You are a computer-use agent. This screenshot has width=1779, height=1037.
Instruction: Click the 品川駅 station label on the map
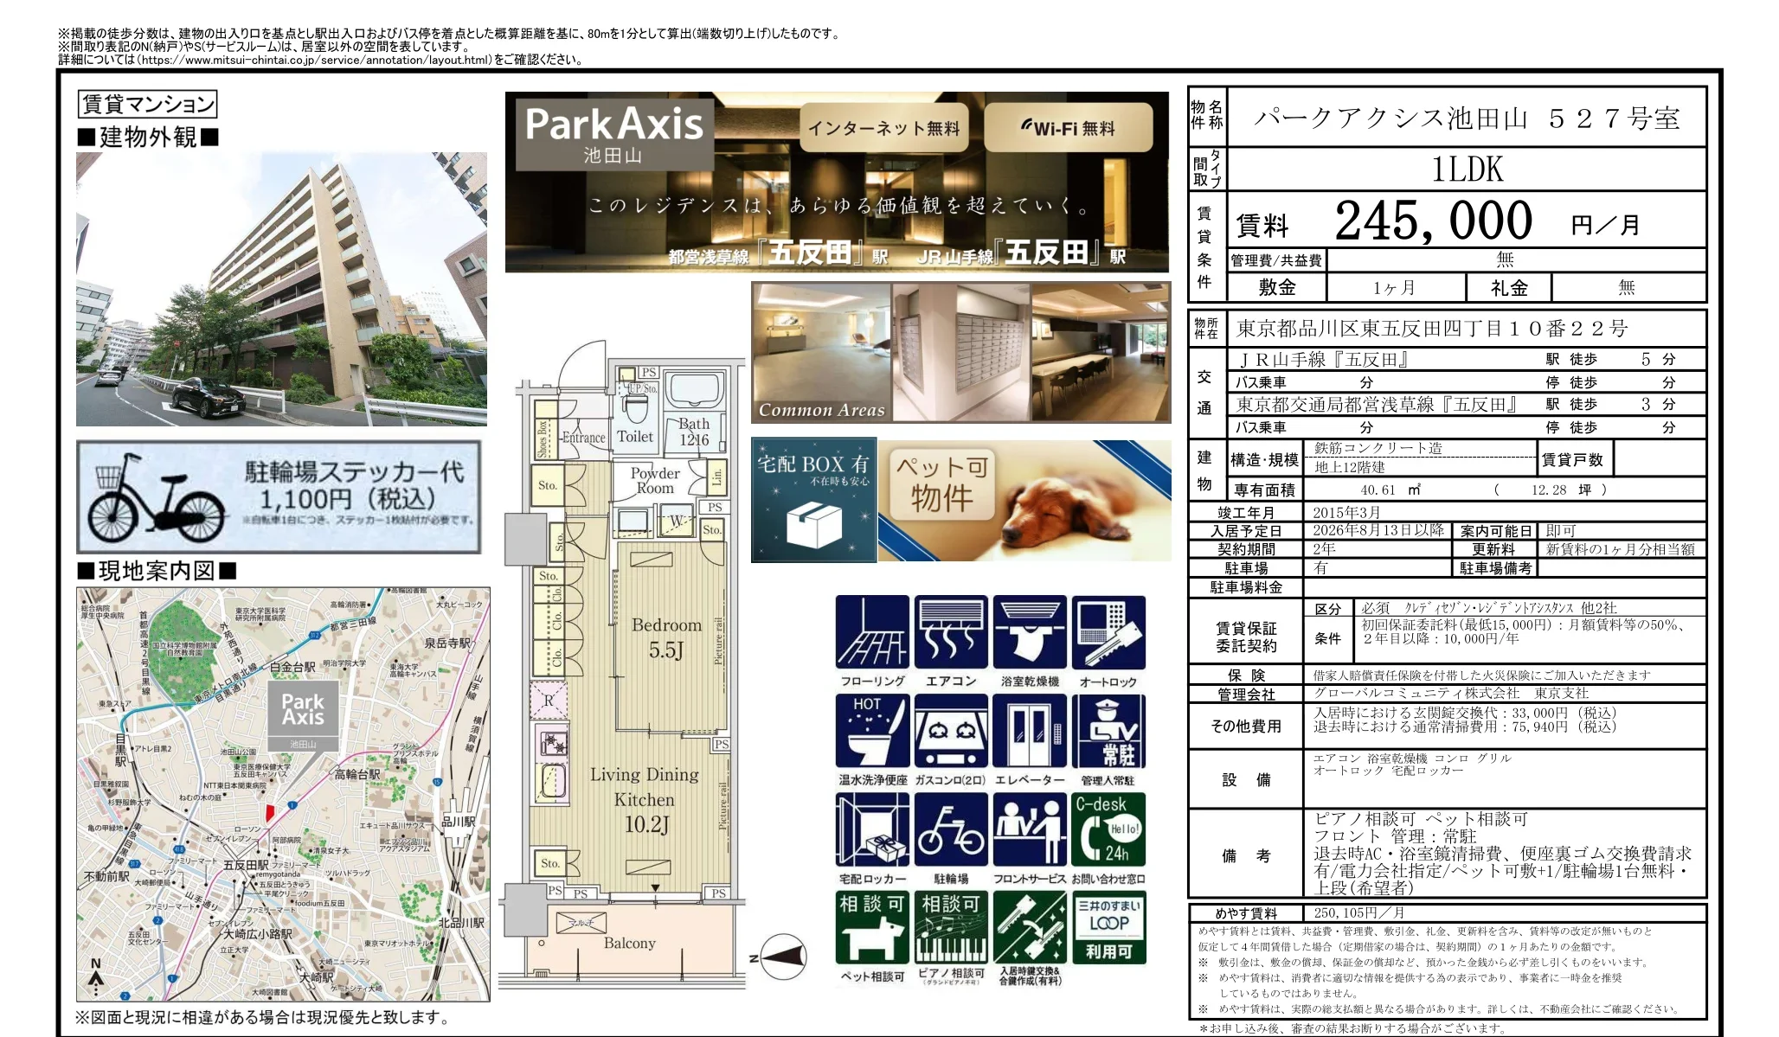click(x=459, y=821)
